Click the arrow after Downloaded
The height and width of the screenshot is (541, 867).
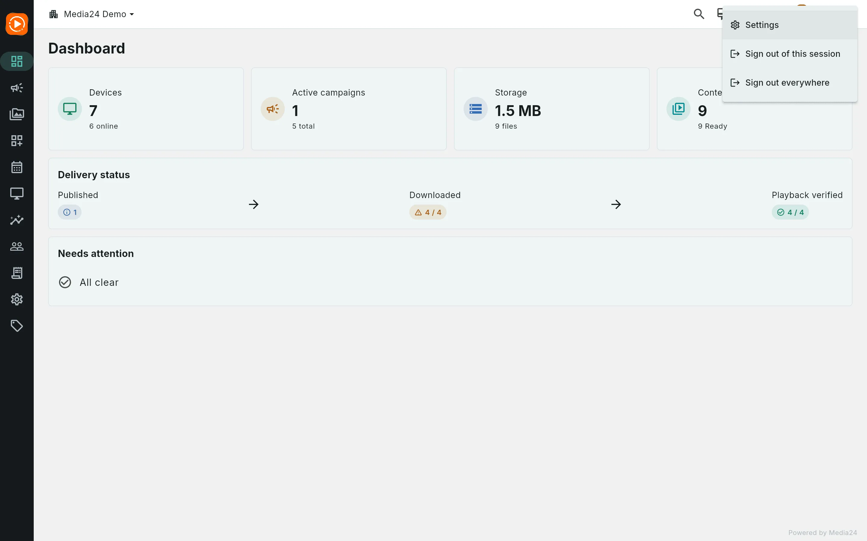616,204
